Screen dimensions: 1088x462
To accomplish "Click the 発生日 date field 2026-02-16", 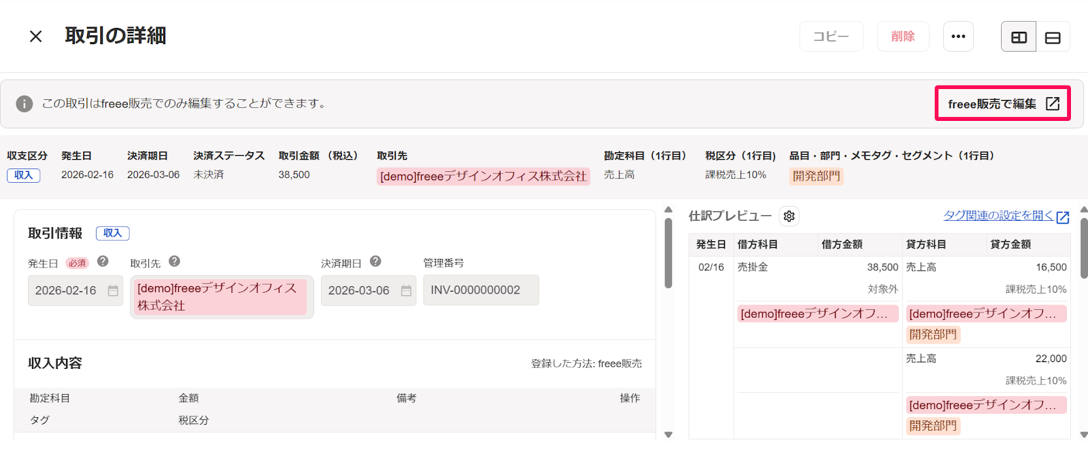I will [75, 291].
